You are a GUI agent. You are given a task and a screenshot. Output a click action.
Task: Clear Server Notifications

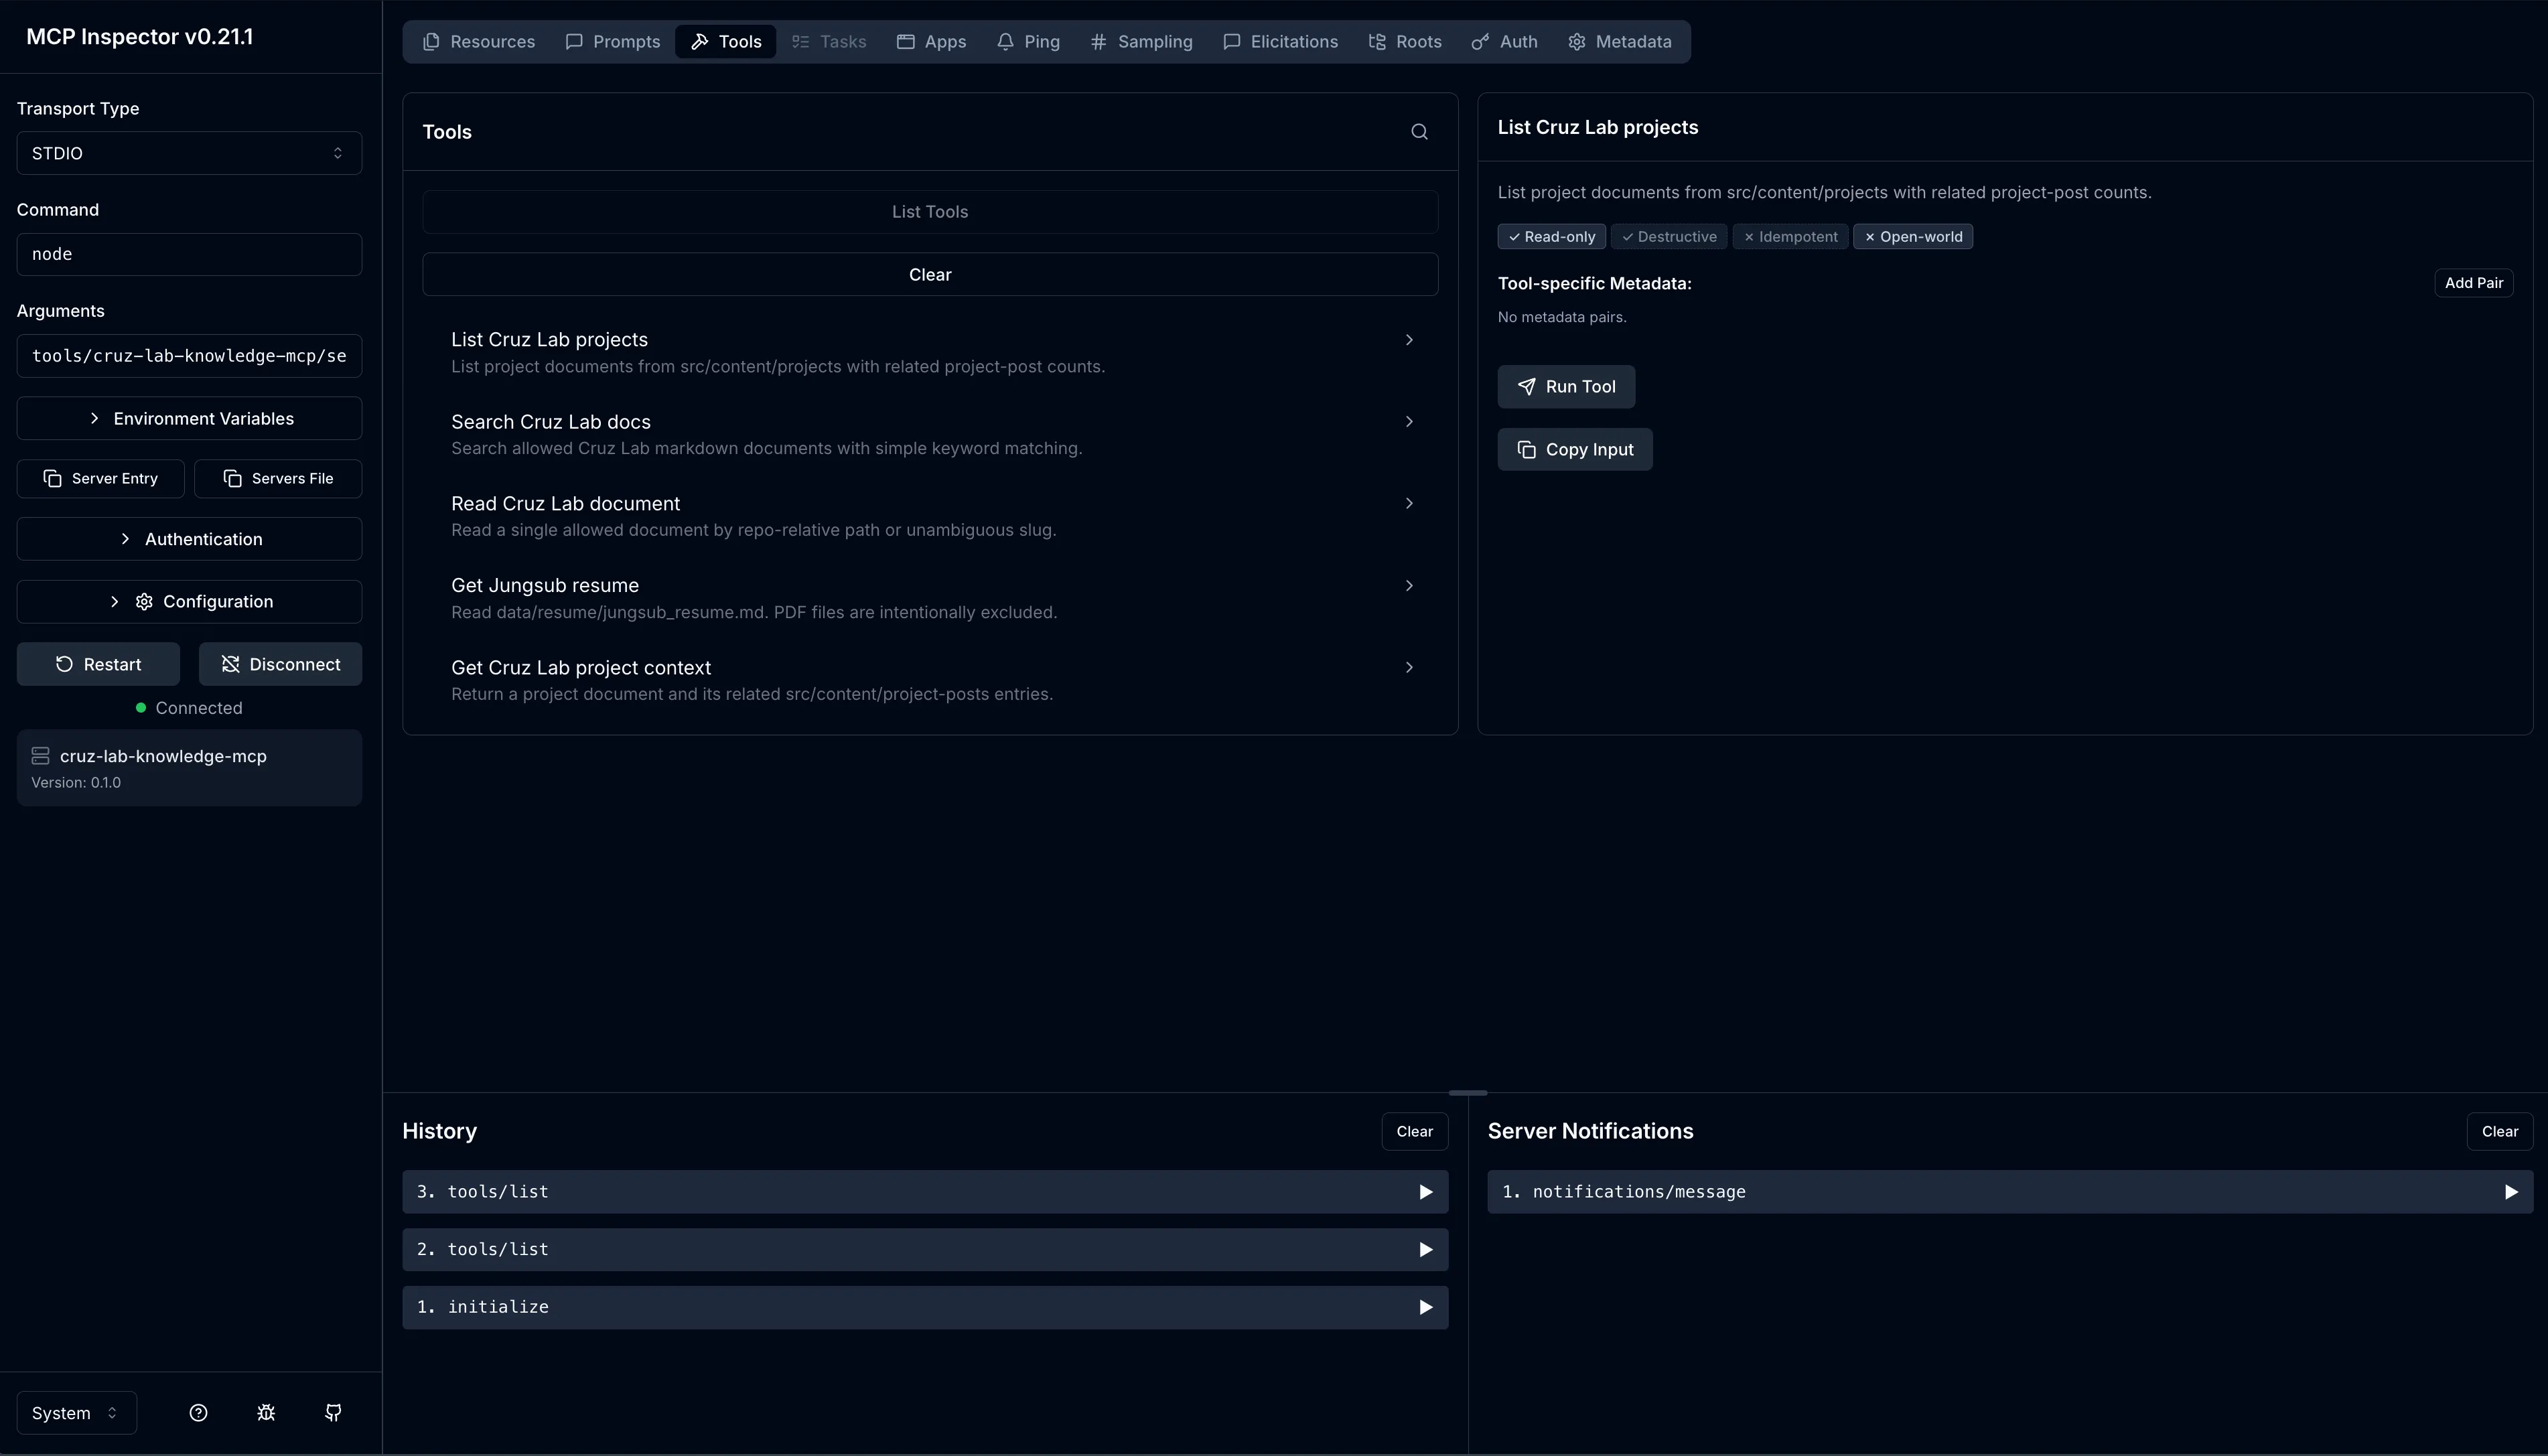point(2500,1132)
